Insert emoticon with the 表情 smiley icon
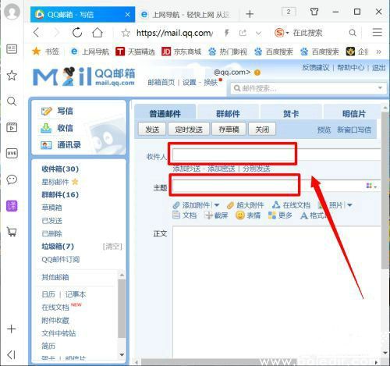 (x=240, y=215)
